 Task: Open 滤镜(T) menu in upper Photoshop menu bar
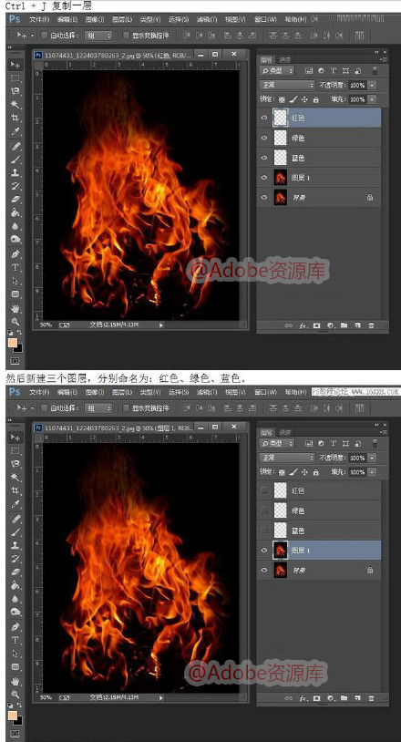tap(207, 19)
